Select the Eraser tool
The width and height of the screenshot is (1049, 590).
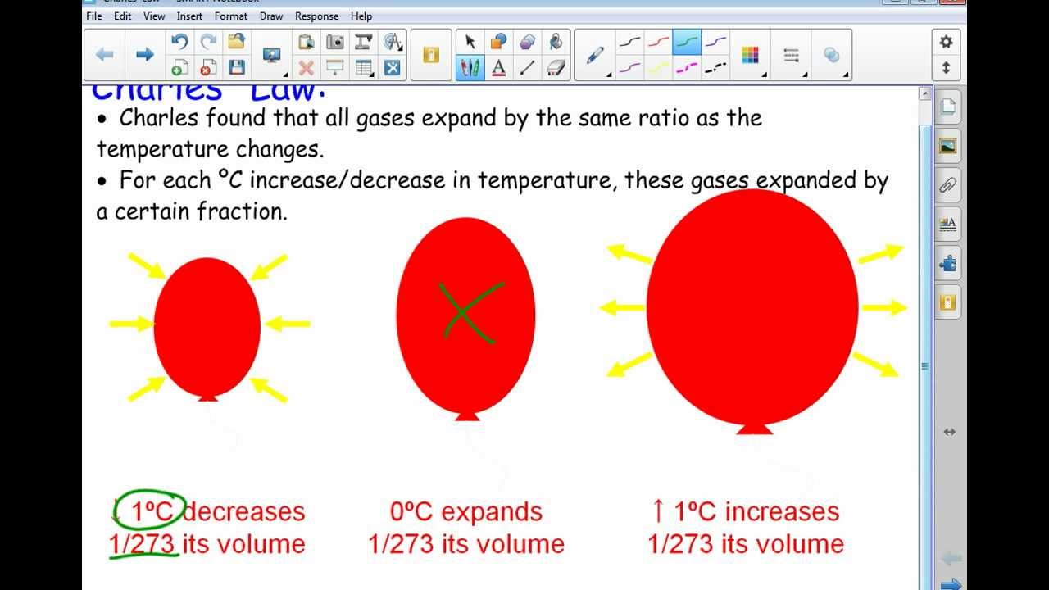(556, 68)
